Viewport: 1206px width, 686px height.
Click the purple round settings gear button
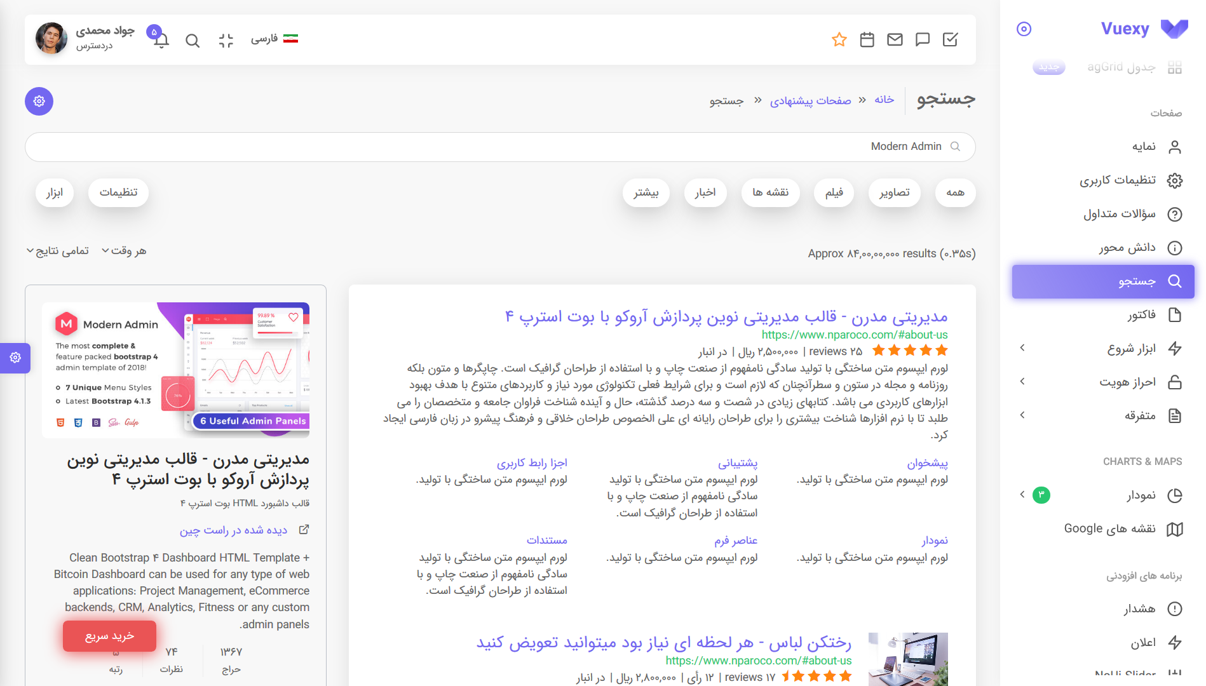[x=39, y=101]
